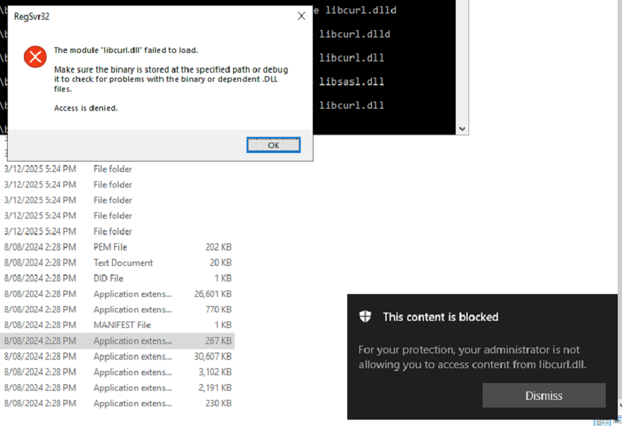Switch to details view using bottom-corner icon
Viewport: 622px width, 426px height.
point(602,421)
